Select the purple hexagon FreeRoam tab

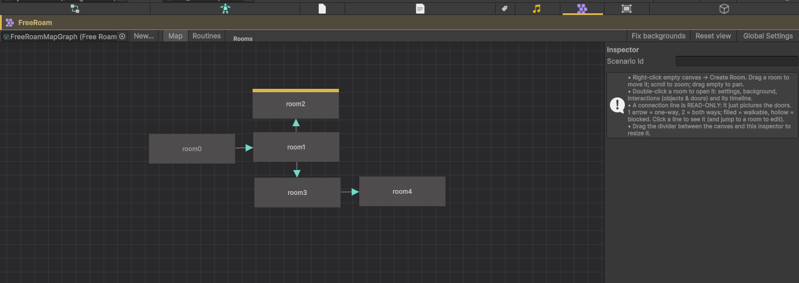pyautogui.click(x=582, y=9)
